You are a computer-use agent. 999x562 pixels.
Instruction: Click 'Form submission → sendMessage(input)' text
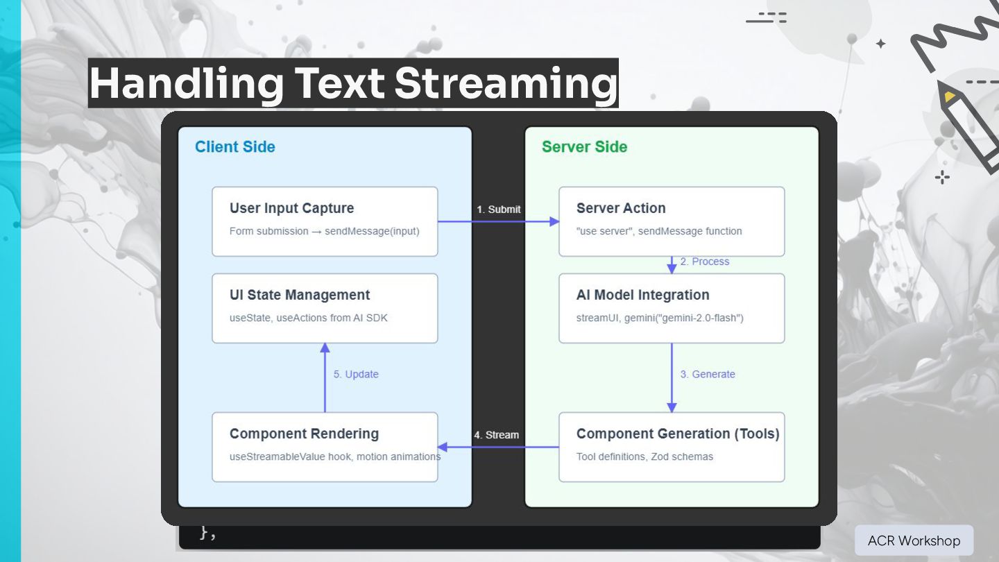pos(325,231)
